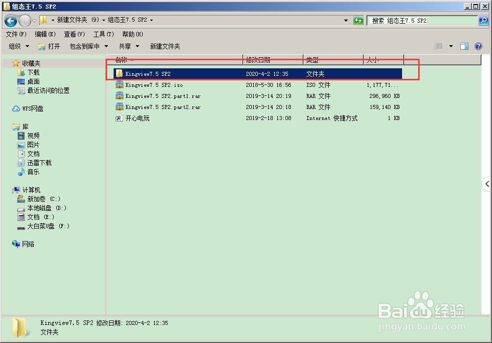Select Kingview7.5 SP2.part1.rar file icon
492x343 pixels.
[x=119, y=95]
